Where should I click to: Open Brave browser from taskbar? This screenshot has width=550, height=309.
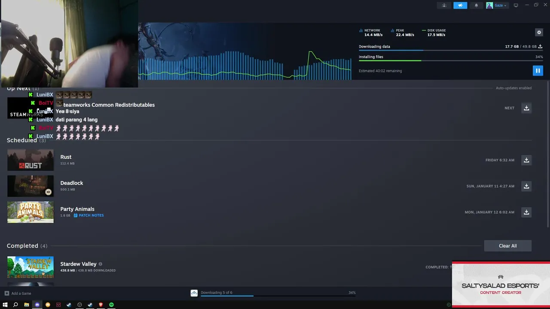click(x=101, y=305)
